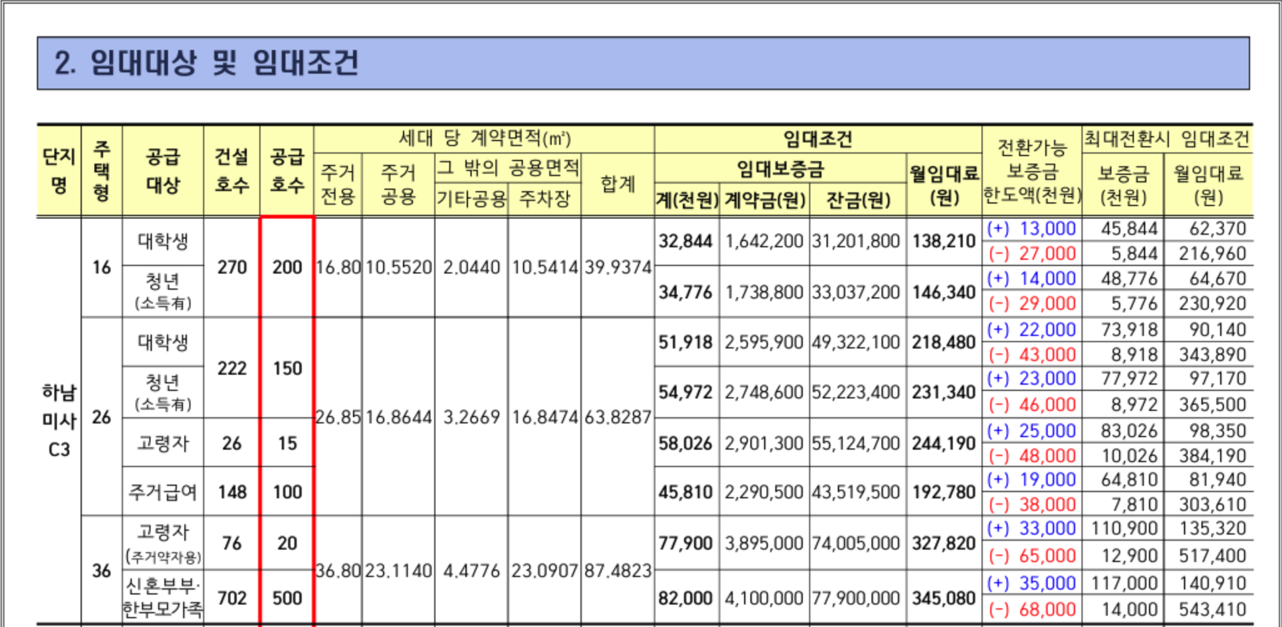Click the 신혼부부·한부모가족 supply target cell

pos(162,598)
